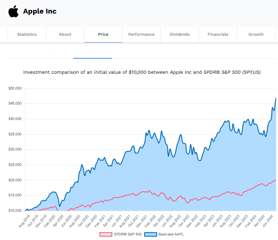Viewport: 278px width, 240px height.
Task: Click the Jun 2024 x-axis label
Action: click(x=267, y=221)
